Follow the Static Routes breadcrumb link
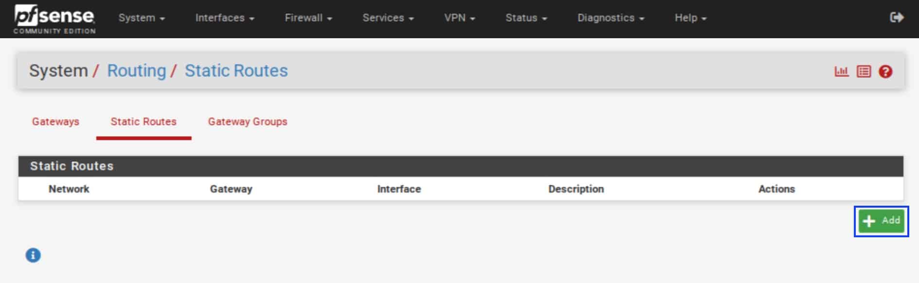The width and height of the screenshot is (919, 283). tap(236, 71)
